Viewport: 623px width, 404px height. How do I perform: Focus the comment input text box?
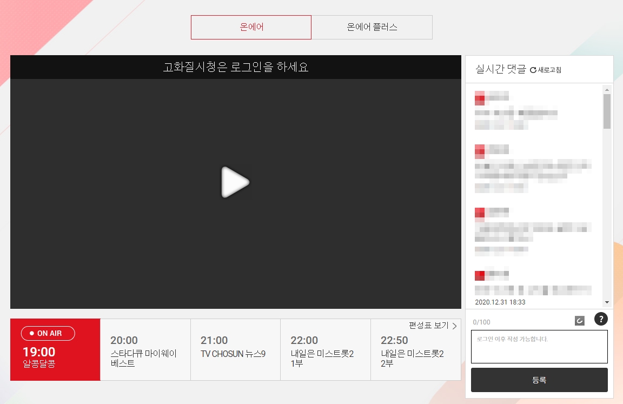tap(539, 346)
